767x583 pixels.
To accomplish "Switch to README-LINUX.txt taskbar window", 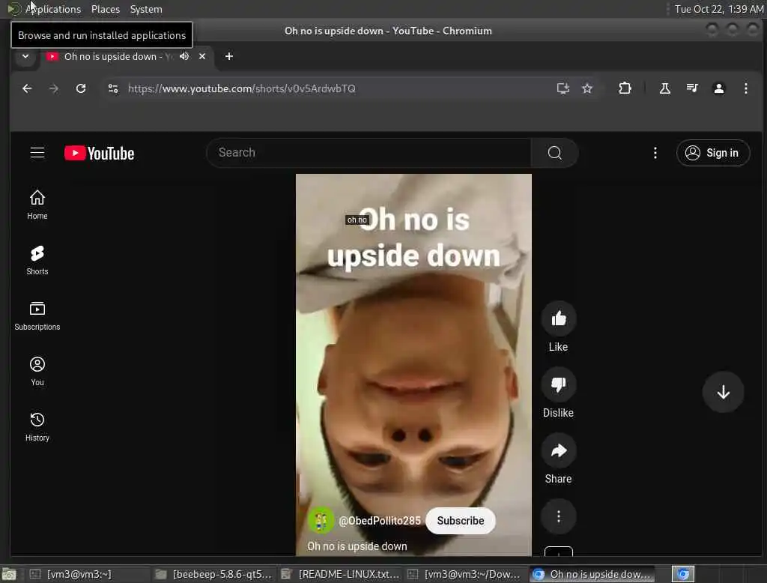I will pos(341,574).
